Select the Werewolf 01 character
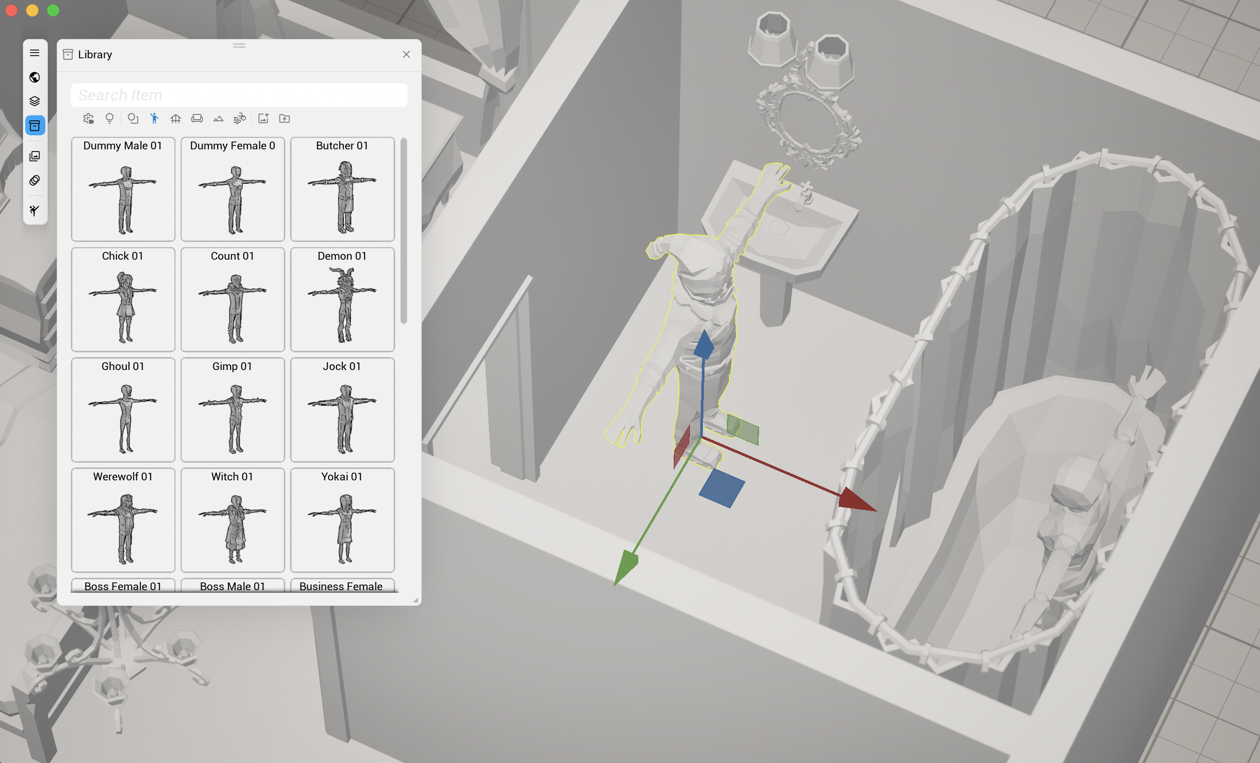 click(123, 520)
